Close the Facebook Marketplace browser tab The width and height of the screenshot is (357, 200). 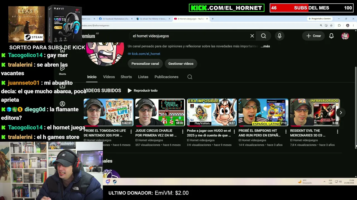point(132,19)
